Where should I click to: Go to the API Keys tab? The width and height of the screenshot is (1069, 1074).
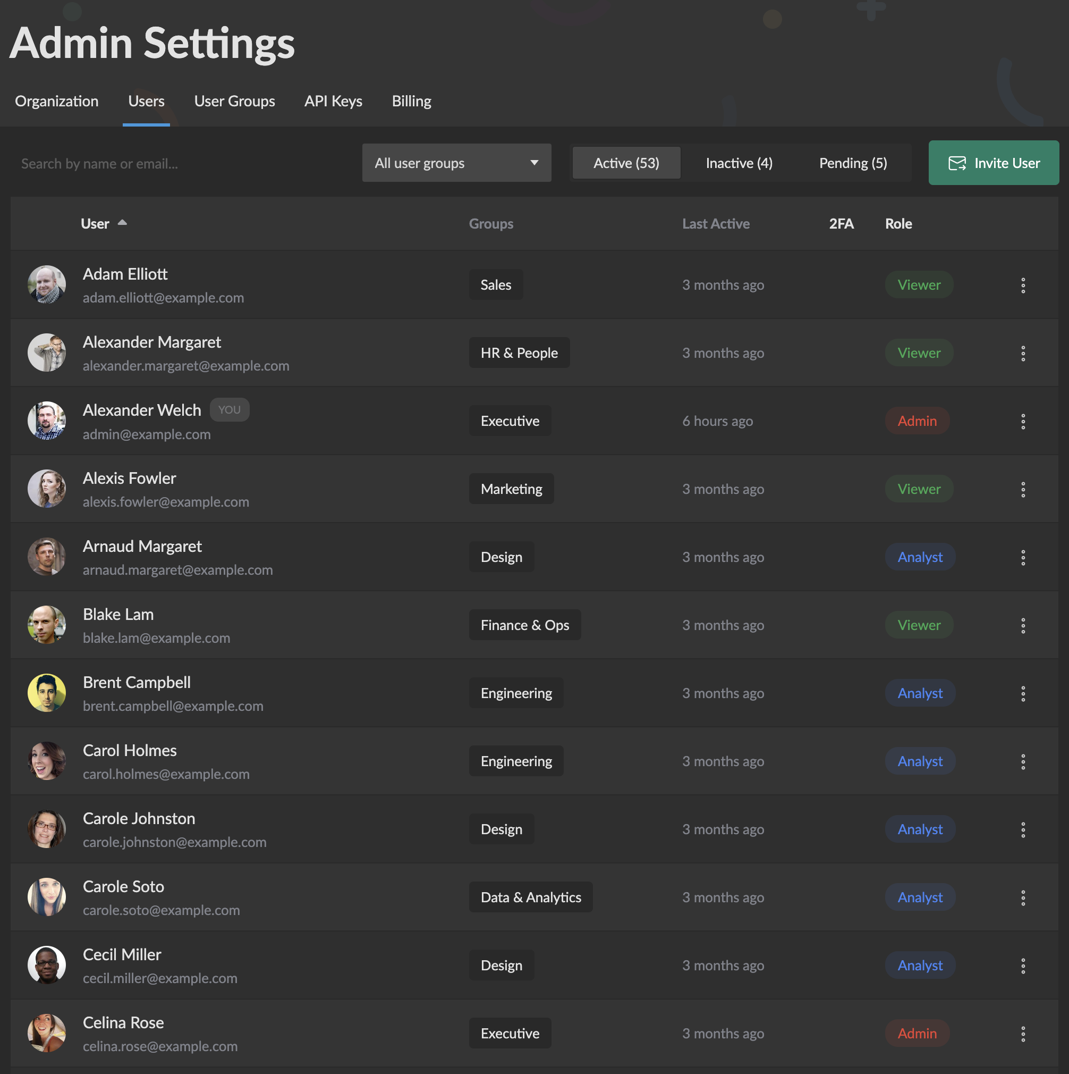tap(333, 101)
